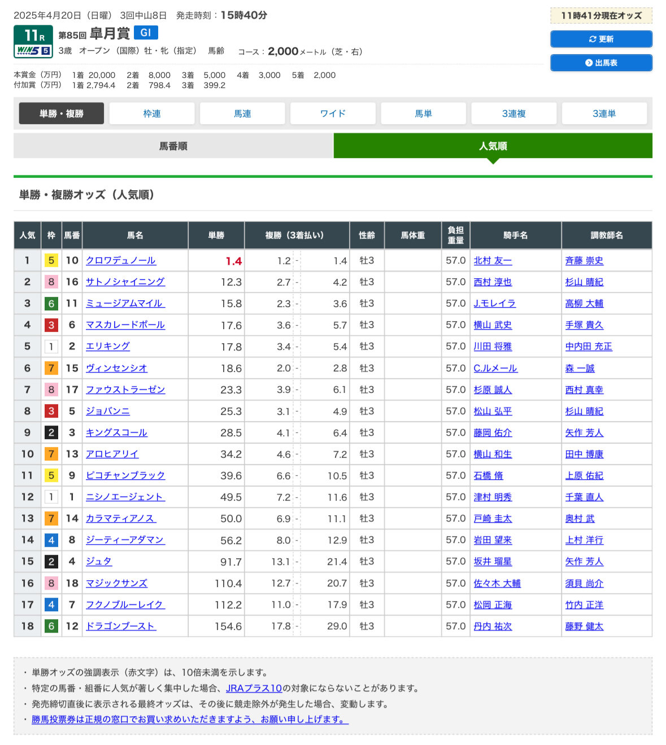The height and width of the screenshot is (745, 666).
Task: Open trainer 矢作 芳人 link for キングスコール
Action: (x=584, y=432)
